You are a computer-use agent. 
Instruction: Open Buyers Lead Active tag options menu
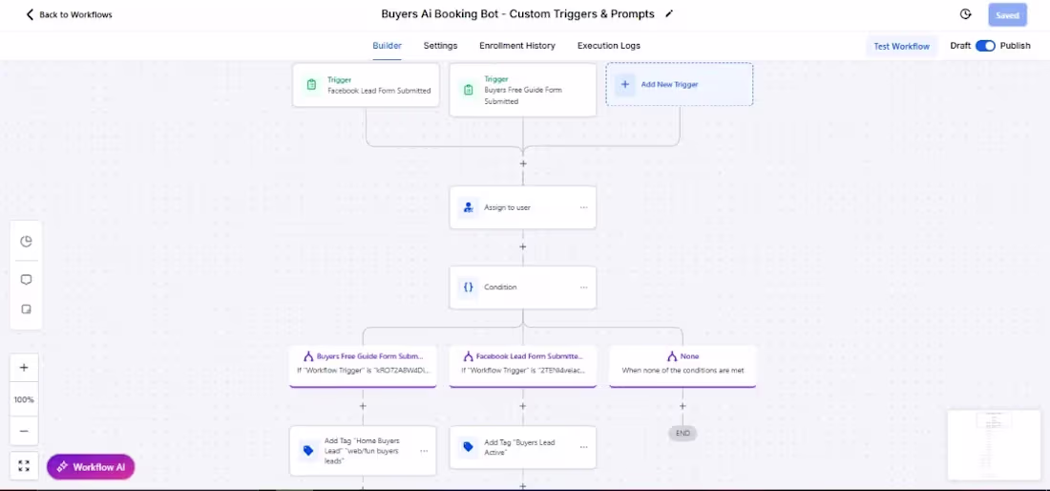[584, 447]
